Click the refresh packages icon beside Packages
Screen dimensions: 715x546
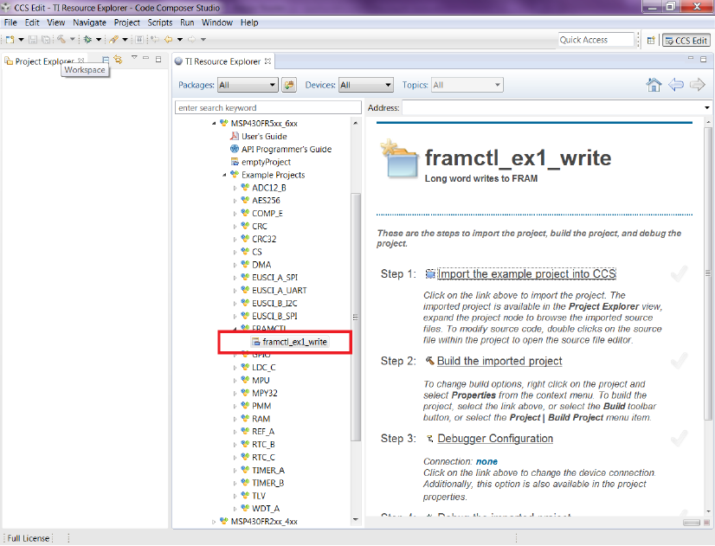point(289,85)
